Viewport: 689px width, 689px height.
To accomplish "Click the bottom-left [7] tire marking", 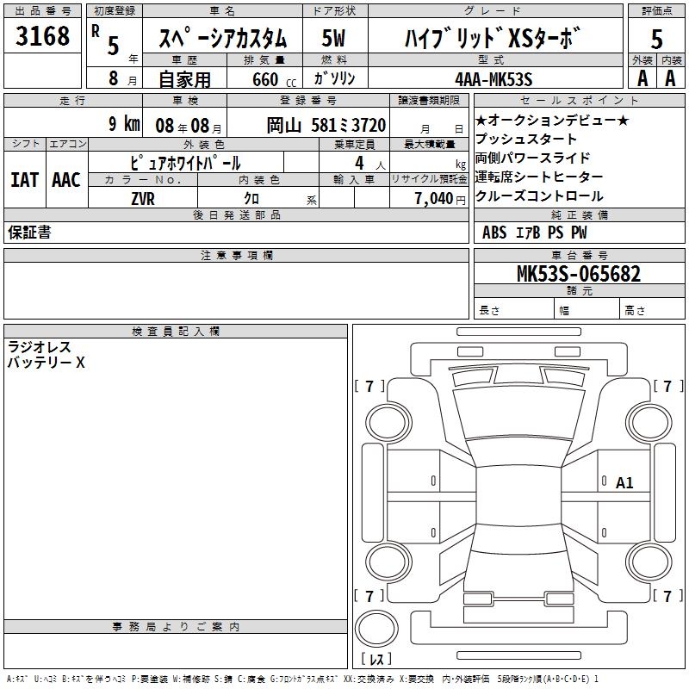I will click(x=370, y=596).
